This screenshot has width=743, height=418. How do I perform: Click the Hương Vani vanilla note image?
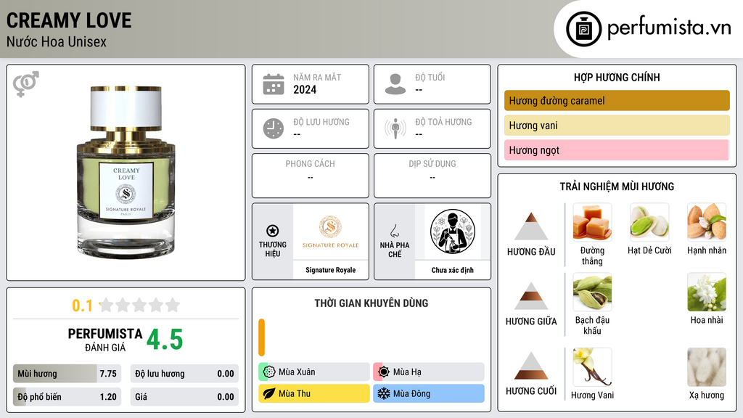[592, 367]
